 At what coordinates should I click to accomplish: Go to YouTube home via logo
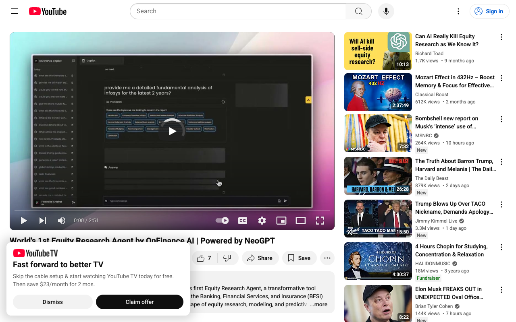pyautogui.click(x=48, y=11)
